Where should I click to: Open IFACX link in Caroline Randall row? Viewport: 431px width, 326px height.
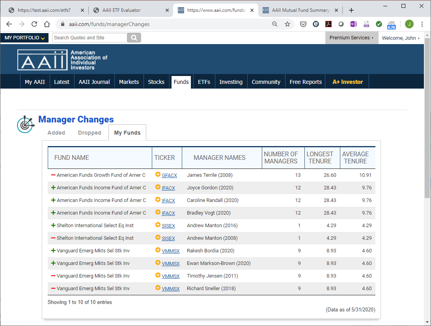[168, 200]
